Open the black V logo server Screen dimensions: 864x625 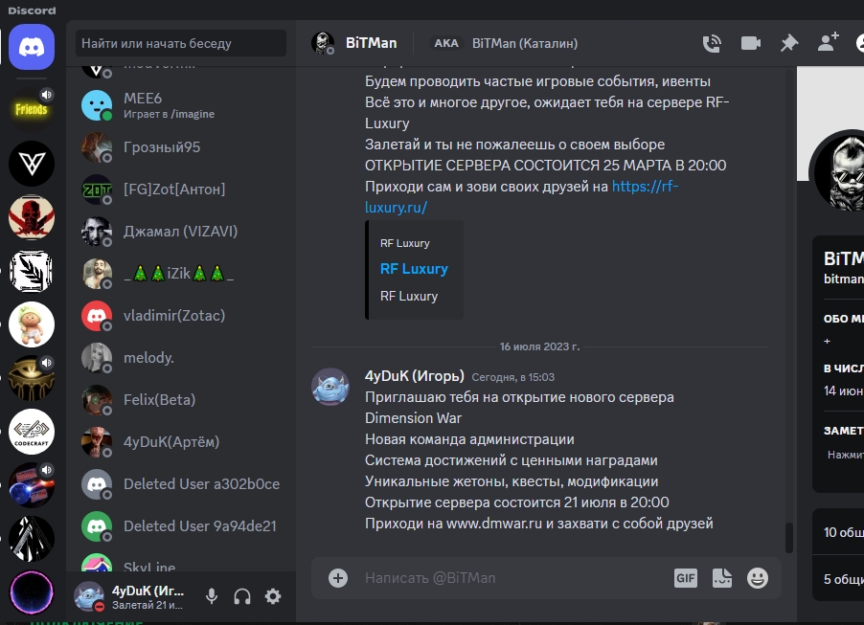pos(32,163)
